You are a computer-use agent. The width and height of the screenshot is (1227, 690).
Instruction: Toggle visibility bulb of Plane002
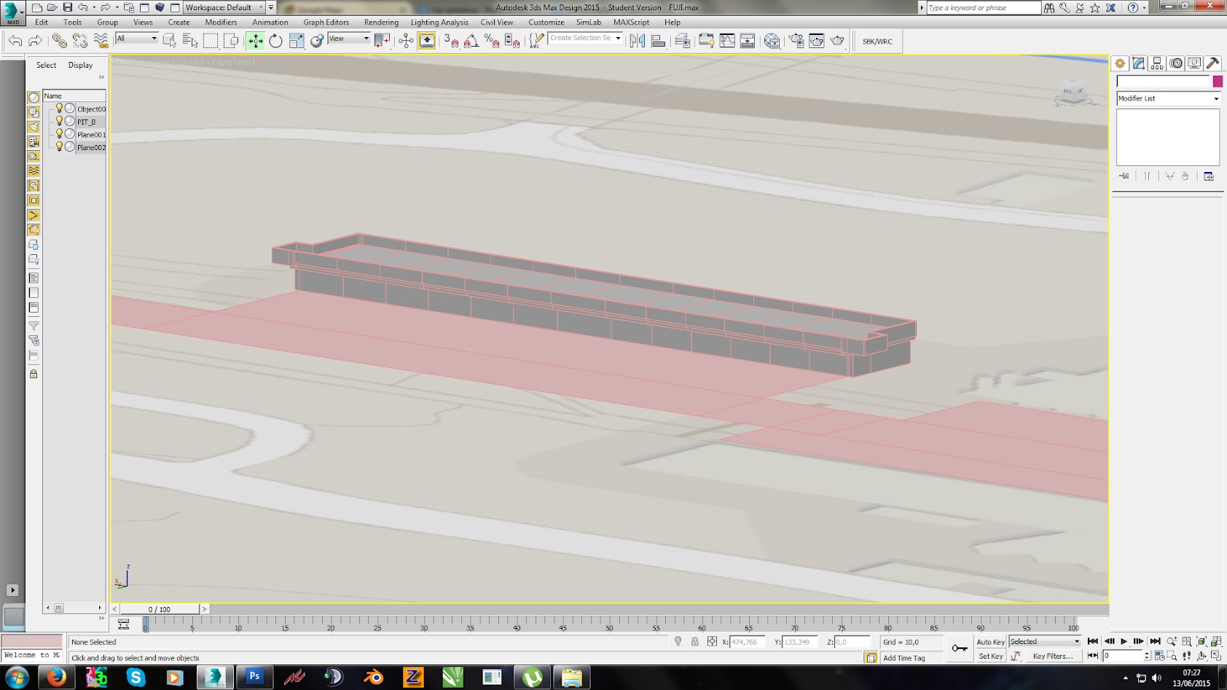(59, 147)
